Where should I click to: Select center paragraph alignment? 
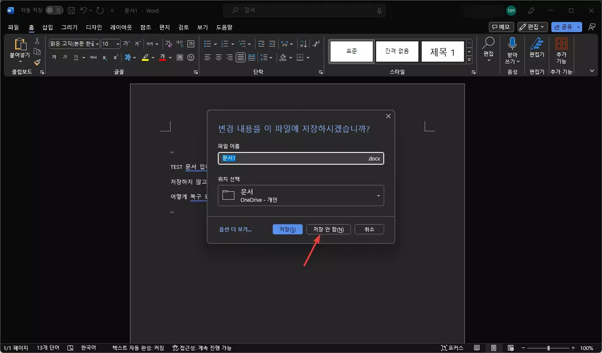point(218,57)
